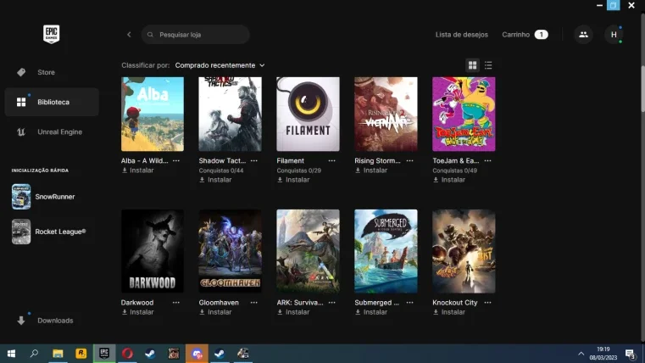Open the Windows Start menu
This screenshot has width=645, height=363.
click(11, 354)
